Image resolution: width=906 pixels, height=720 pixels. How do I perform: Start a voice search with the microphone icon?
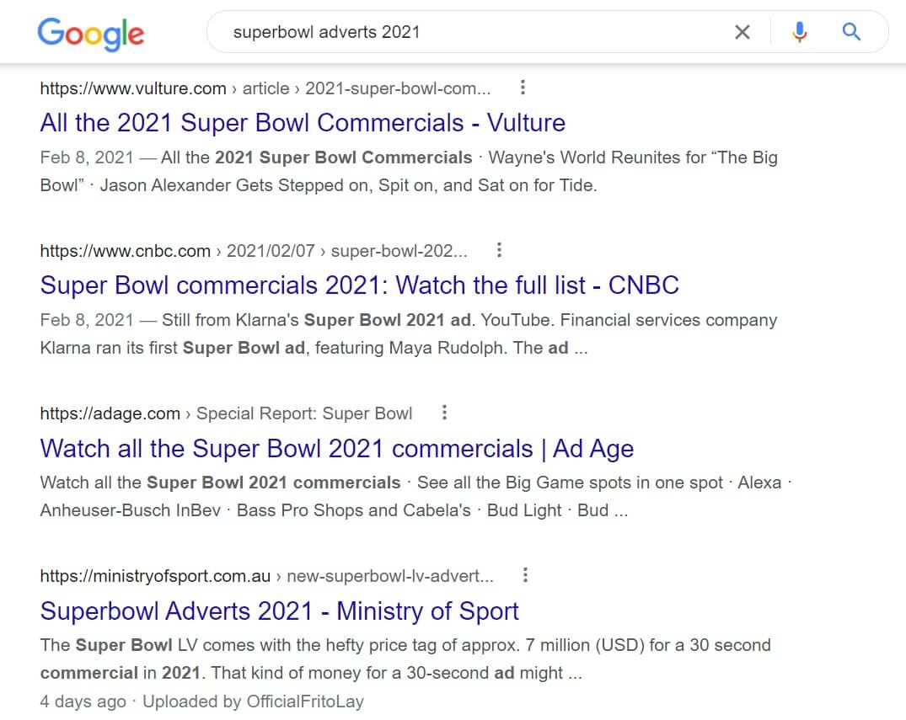(799, 31)
